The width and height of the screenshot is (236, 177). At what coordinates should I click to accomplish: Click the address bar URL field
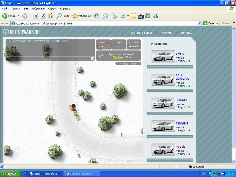pyautogui.click(x=106, y=23)
